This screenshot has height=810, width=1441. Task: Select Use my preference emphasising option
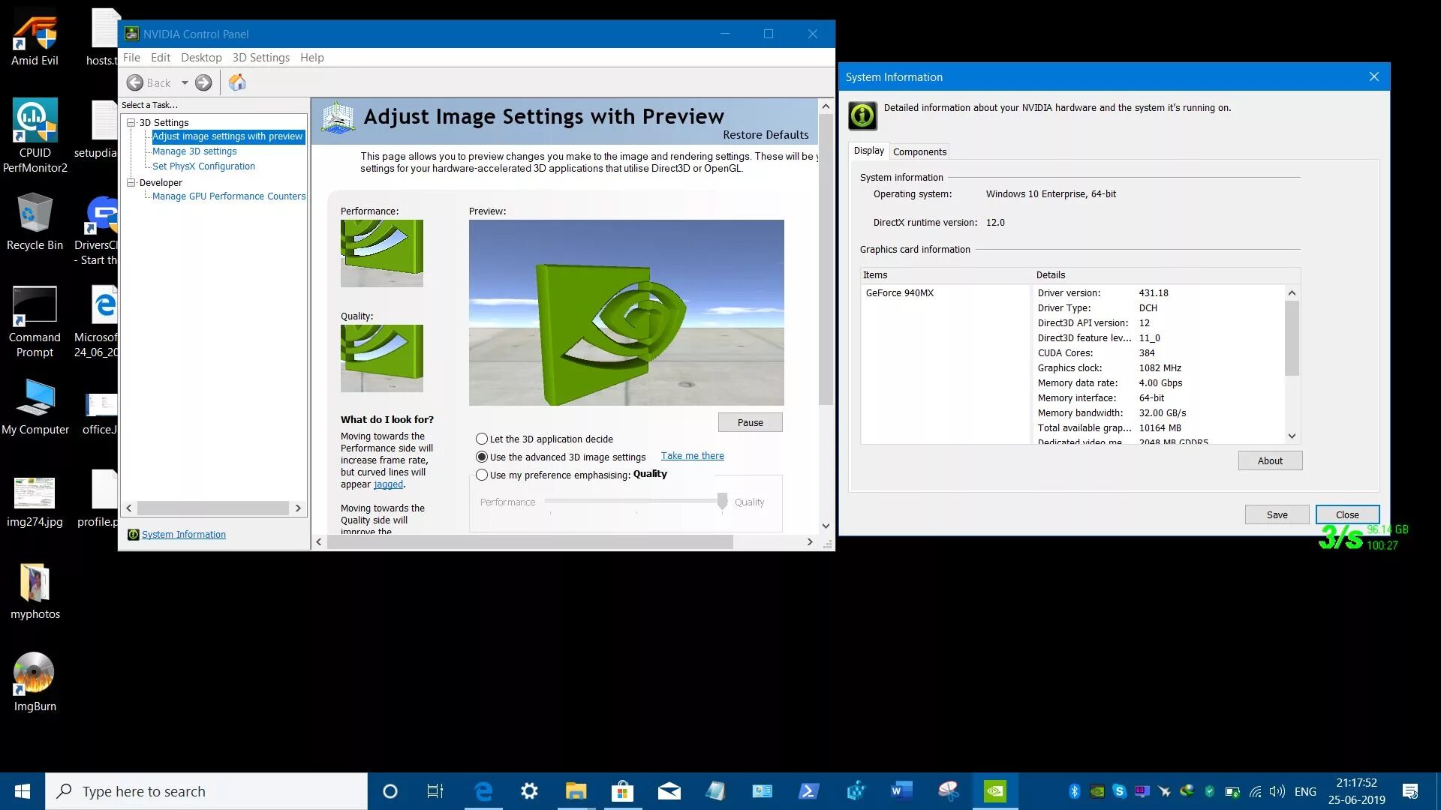482,475
